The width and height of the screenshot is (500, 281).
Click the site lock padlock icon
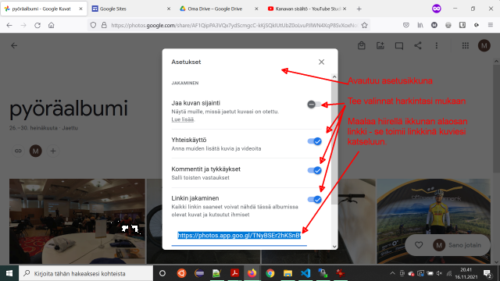point(104,25)
